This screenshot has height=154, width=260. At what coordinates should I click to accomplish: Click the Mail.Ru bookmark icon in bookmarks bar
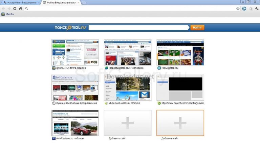pyautogui.click(x=3, y=14)
